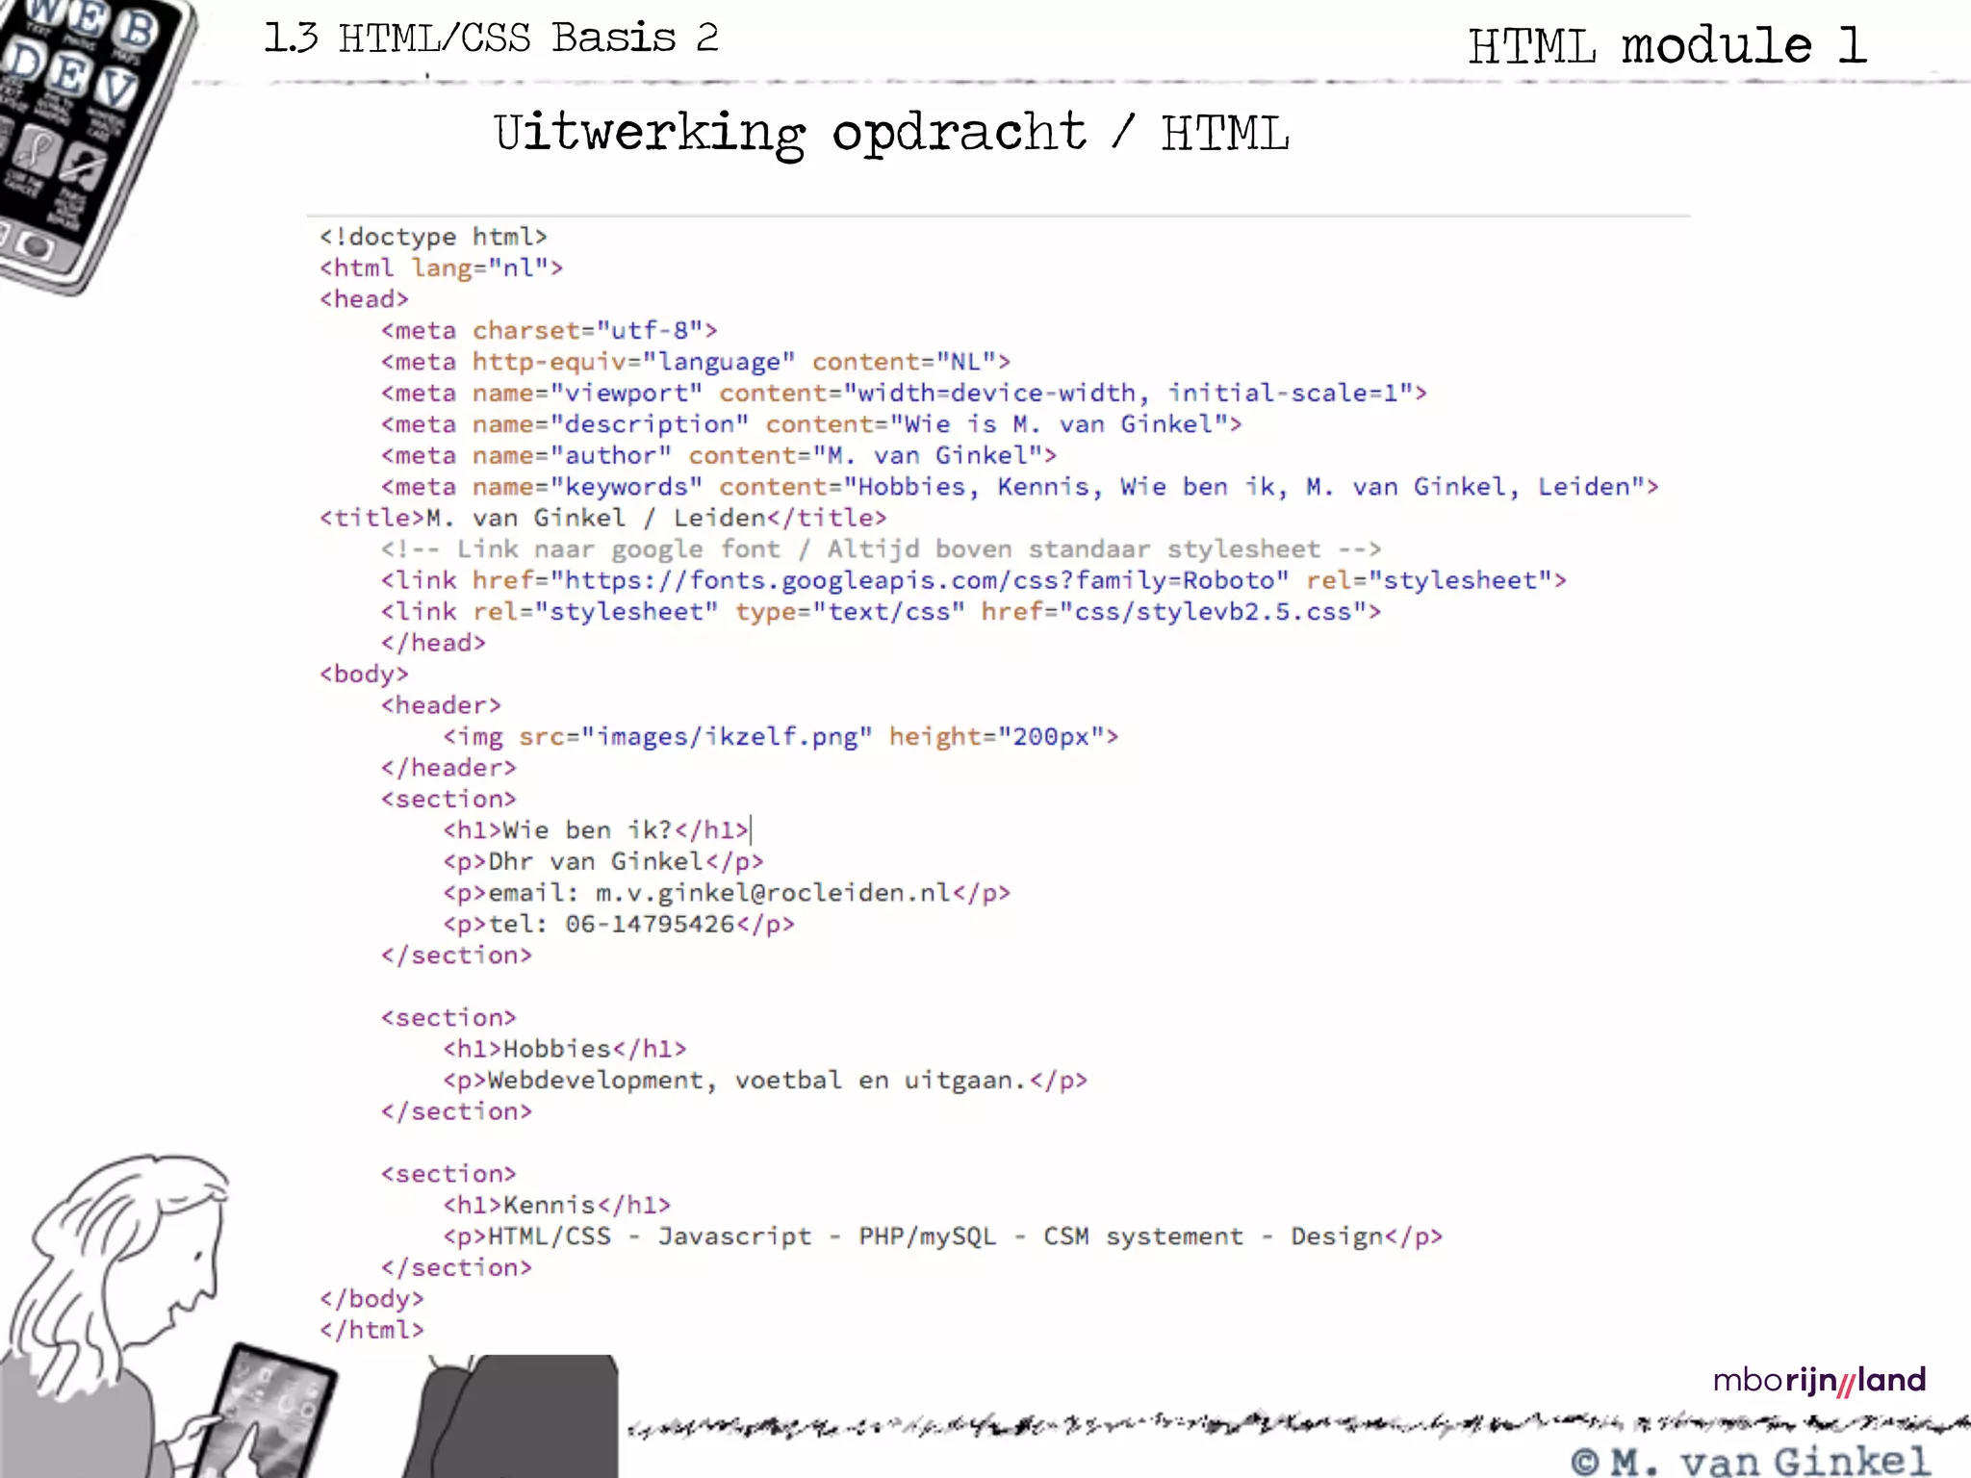
Task: Click the 'Webdevelopment, voetbal en uitgaan.' paragraph line
Action: coord(765,1081)
